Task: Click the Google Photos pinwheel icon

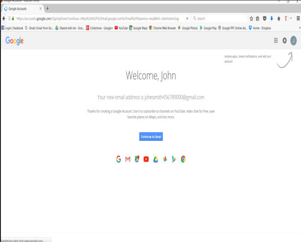Action: [165, 159]
